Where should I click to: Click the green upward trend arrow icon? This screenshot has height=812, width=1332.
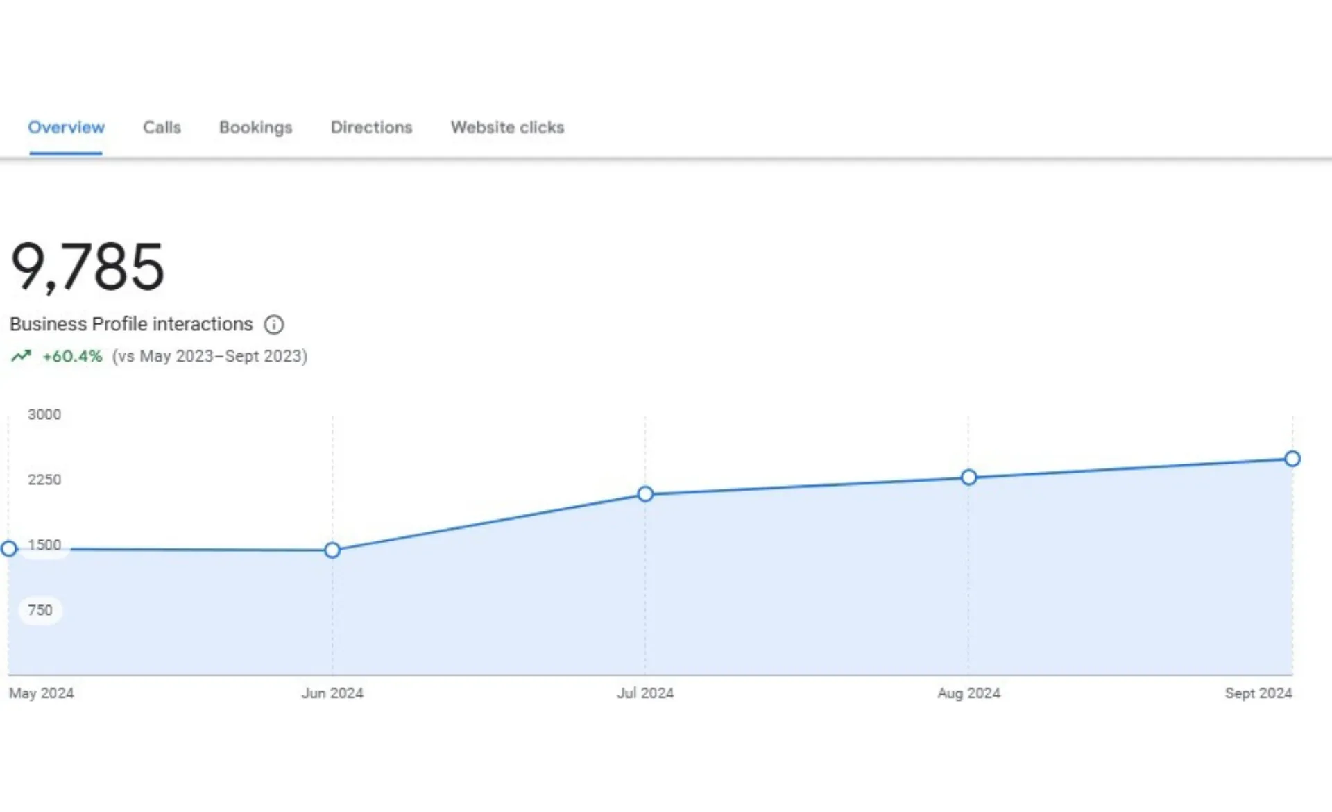[22, 355]
